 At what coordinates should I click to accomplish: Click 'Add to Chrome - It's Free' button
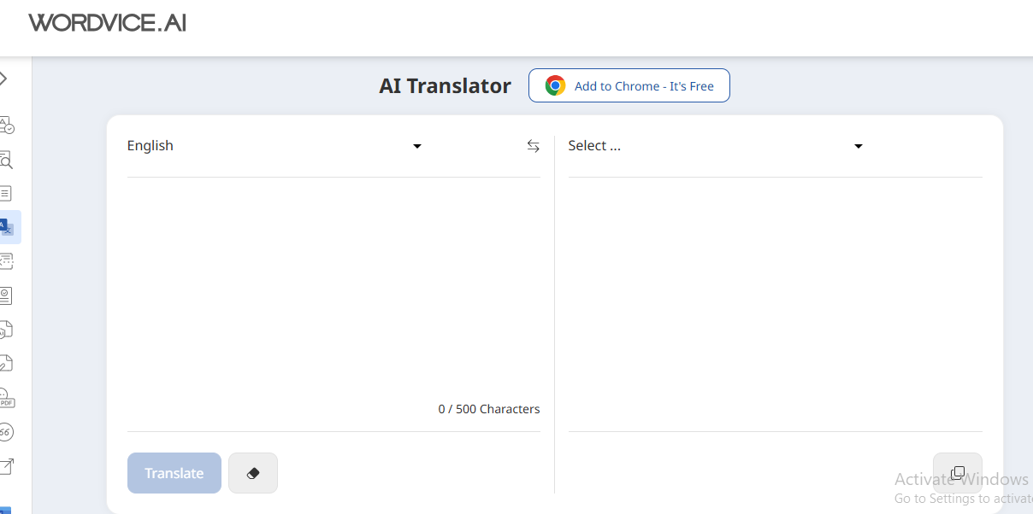click(x=629, y=85)
